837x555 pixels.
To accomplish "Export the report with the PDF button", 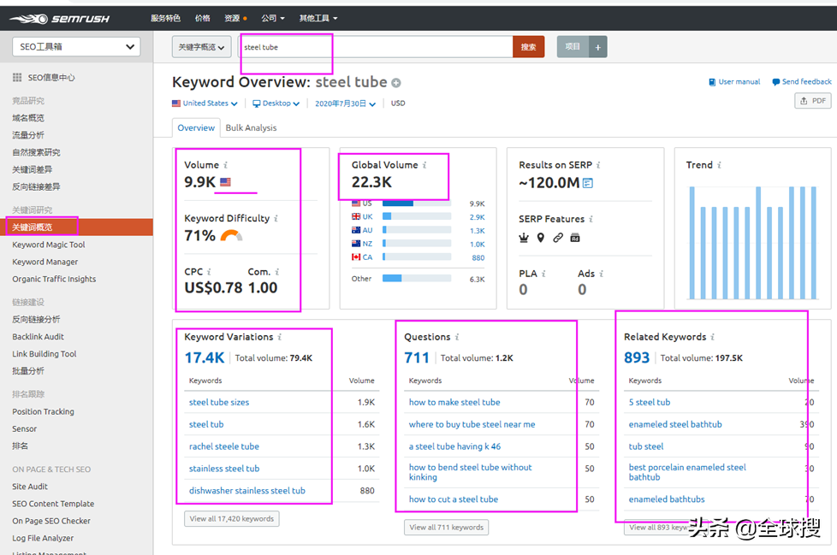I will tap(812, 101).
